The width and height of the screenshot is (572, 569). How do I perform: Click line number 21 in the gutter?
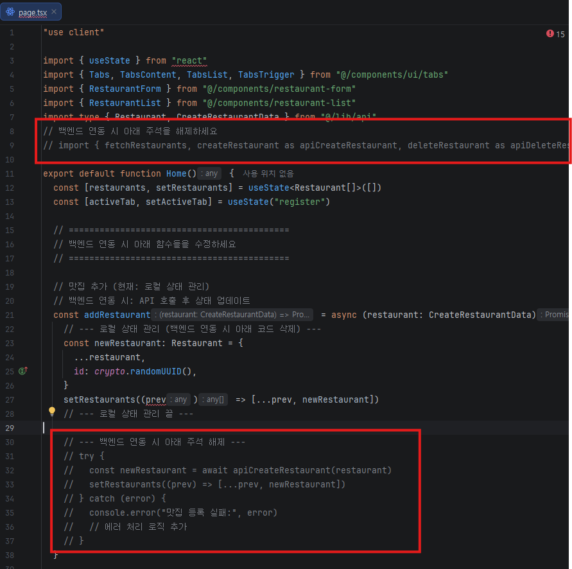(x=10, y=315)
